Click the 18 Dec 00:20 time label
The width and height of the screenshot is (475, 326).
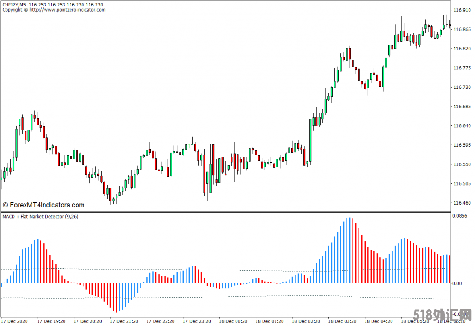point(232,321)
